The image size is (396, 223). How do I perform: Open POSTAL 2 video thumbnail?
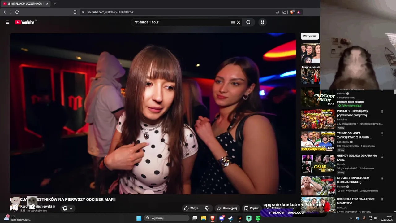(318, 119)
